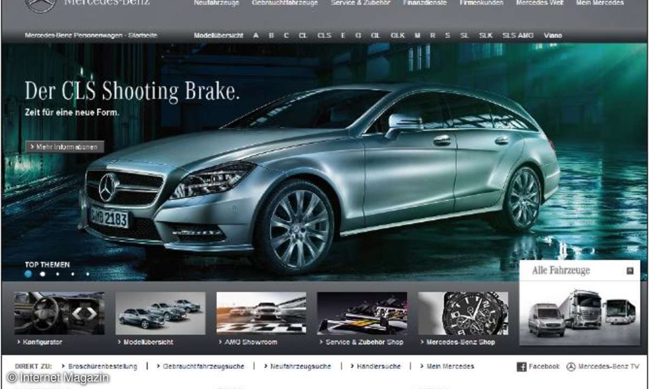
Task: Open the Mercedes Welt menu
Action: 539,3
